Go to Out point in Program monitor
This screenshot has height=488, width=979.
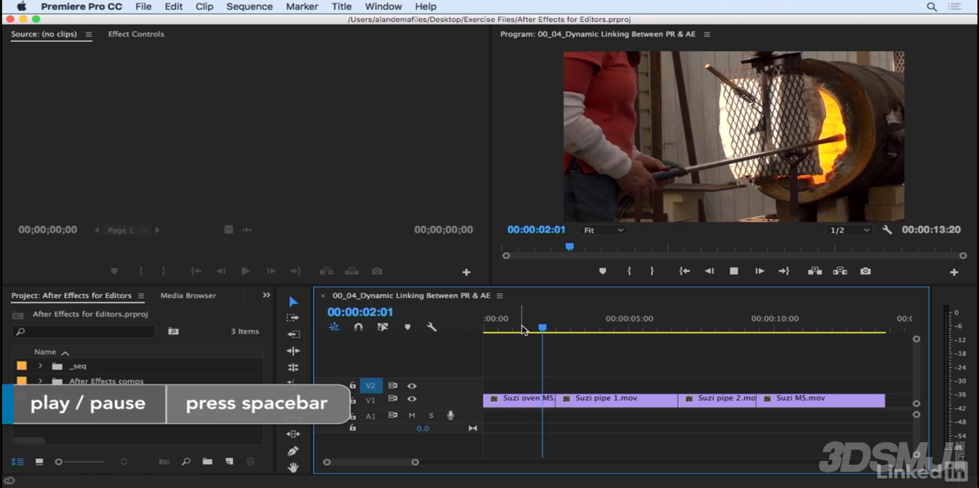pyautogui.click(x=784, y=271)
